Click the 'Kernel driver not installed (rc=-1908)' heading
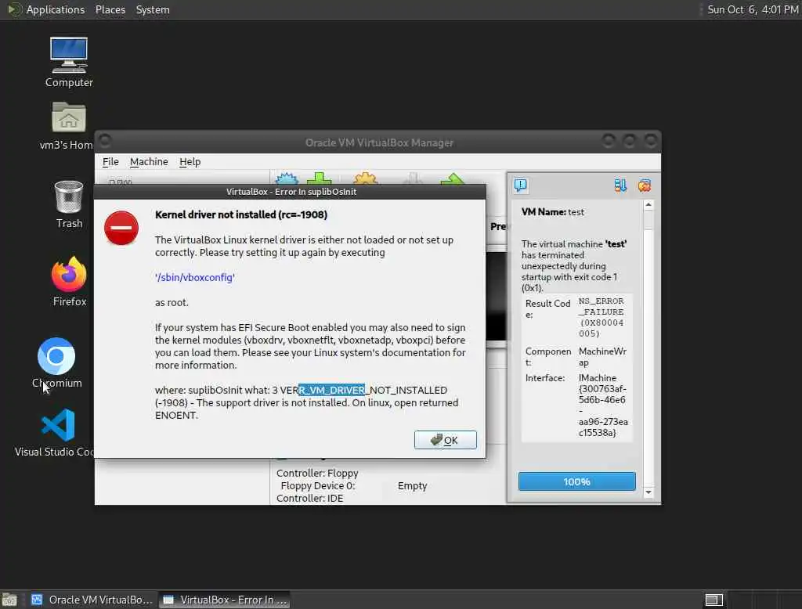Screen dimensions: 802x609 pos(241,214)
